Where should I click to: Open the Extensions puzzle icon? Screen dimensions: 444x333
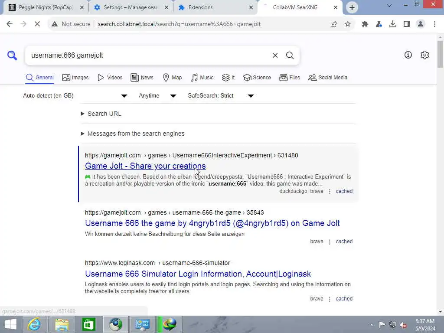(365, 24)
